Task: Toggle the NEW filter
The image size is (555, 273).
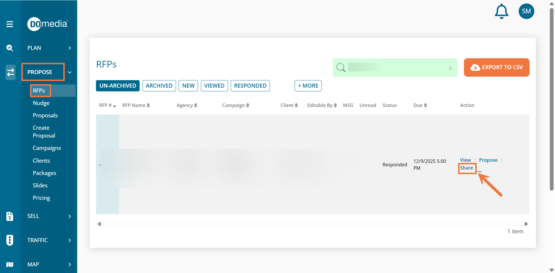Action: click(x=188, y=86)
